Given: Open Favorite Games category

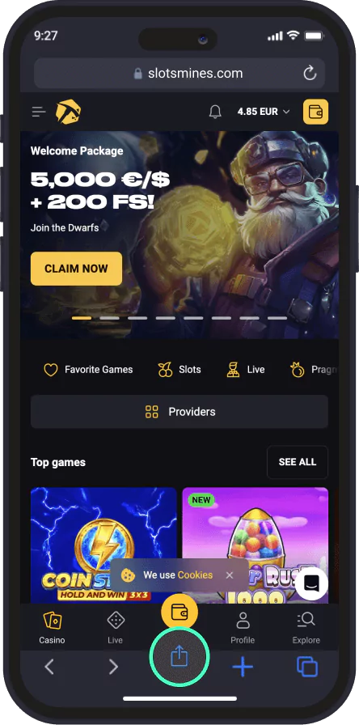Looking at the screenshot, I should click(88, 370).
